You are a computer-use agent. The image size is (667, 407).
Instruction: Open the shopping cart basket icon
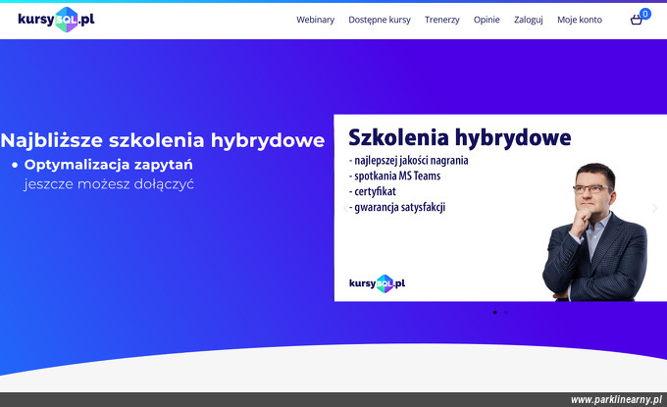(x=636, y=20)
